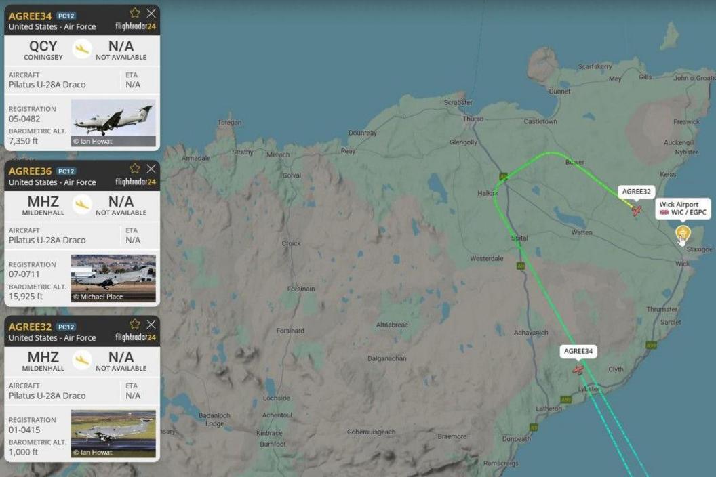
Task: Click the MHZ Mildenhall origin on AGREE36 card
Action: pyautogui.click(x=43, y=205)
